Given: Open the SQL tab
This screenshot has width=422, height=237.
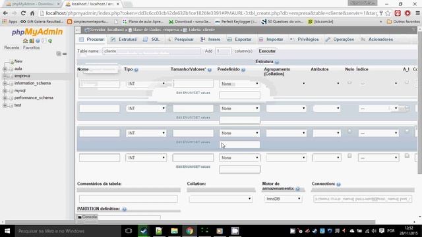Looking at the screenshot, I should (152, 39).
